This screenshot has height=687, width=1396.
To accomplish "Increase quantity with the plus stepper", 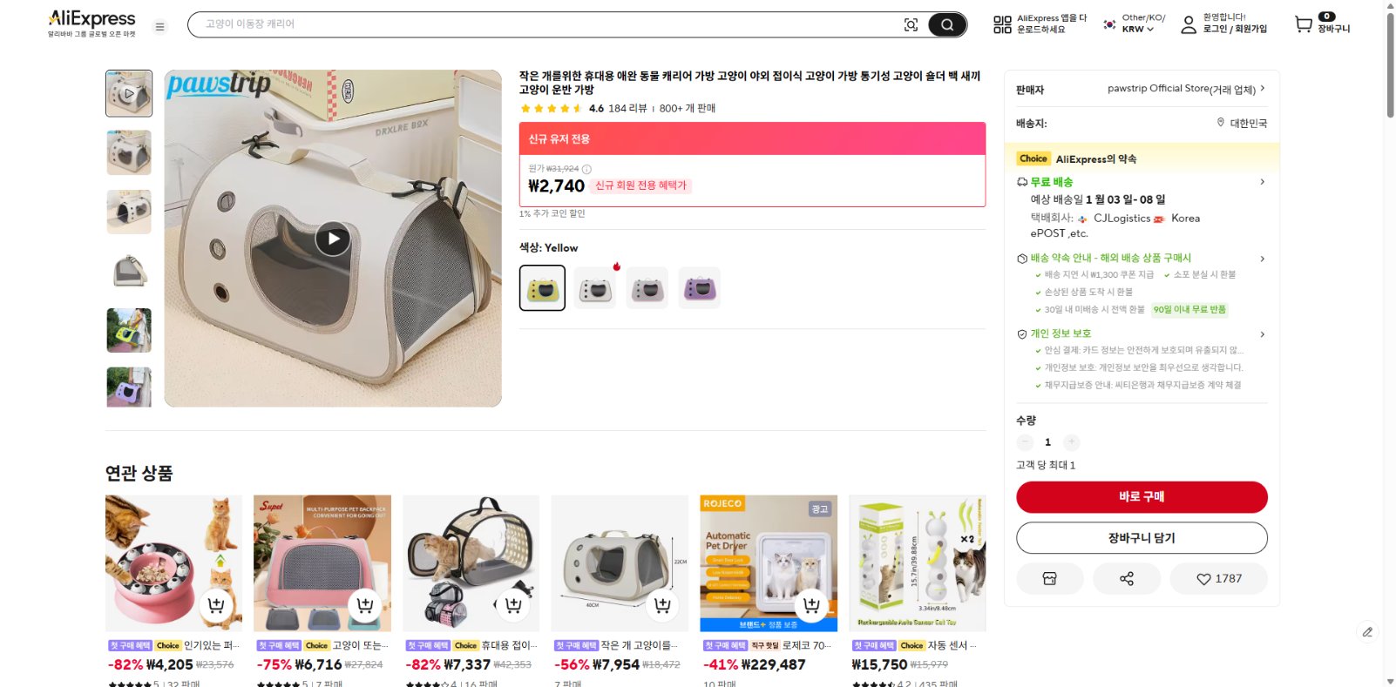I will [x=1072, y=442].
